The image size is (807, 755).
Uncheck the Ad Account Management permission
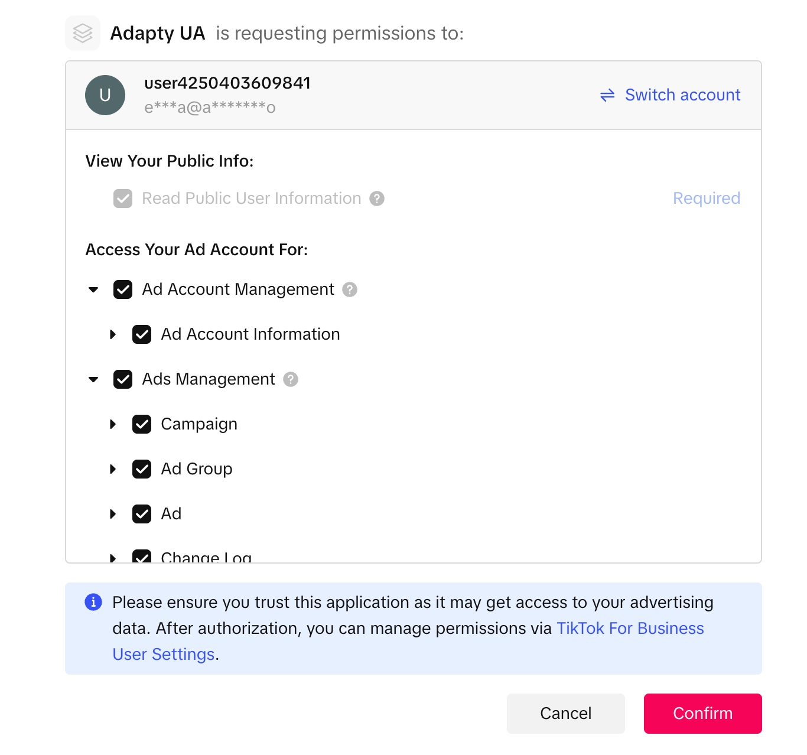pos(122,289)
